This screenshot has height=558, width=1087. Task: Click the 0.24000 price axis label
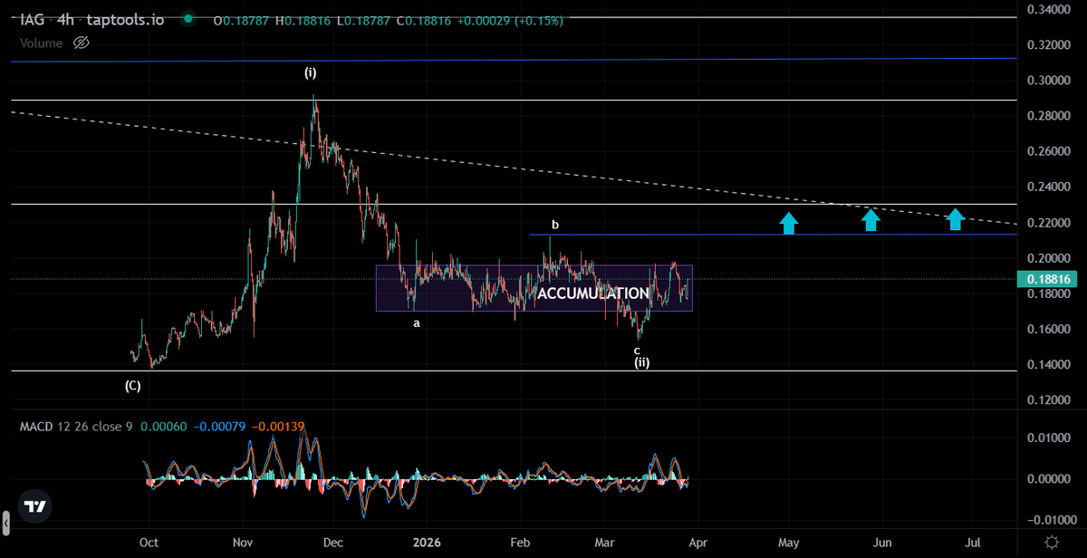[x=1049, y=188]
